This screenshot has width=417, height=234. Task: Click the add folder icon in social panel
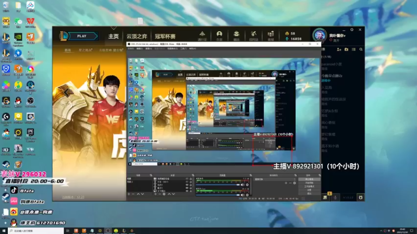(x=346, y=49)
